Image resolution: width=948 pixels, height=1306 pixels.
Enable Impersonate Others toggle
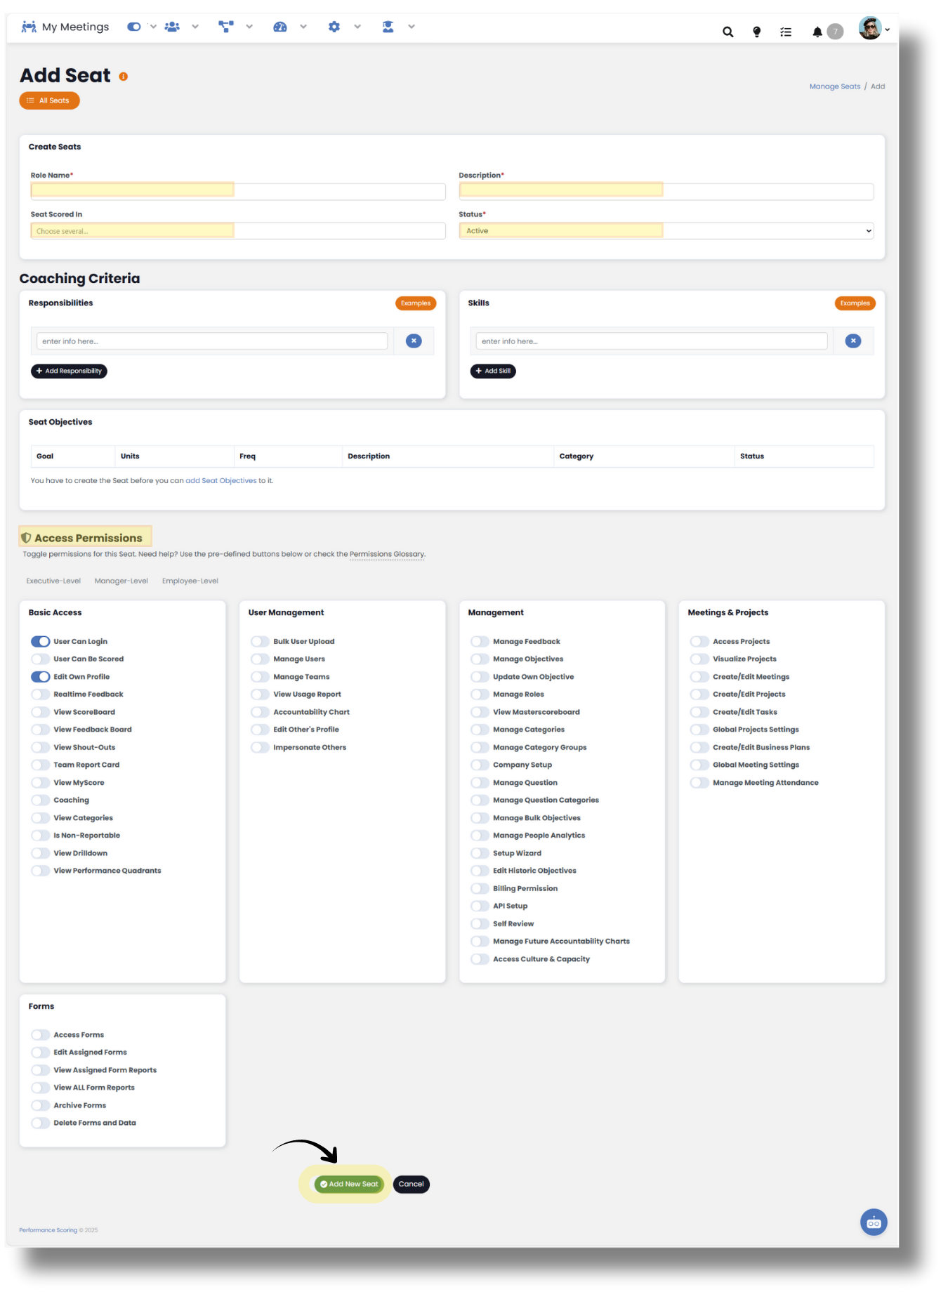coord(260,748)
